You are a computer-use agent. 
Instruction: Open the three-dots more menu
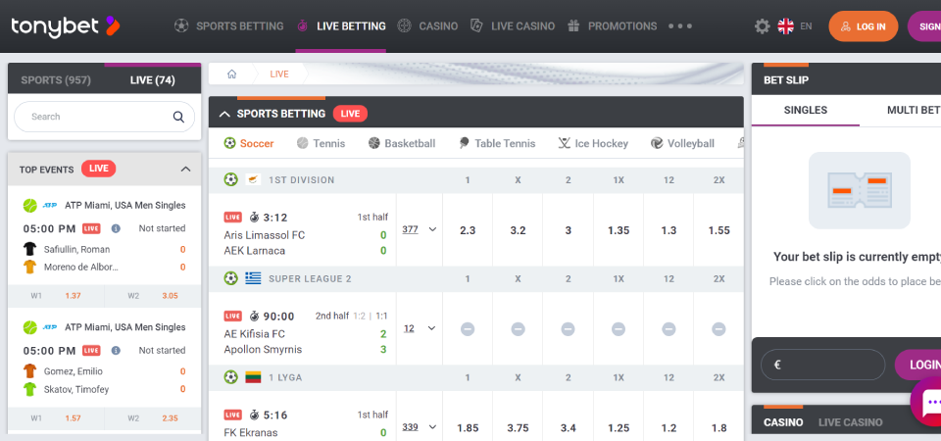pyautogui.click(x=680, y=26)
